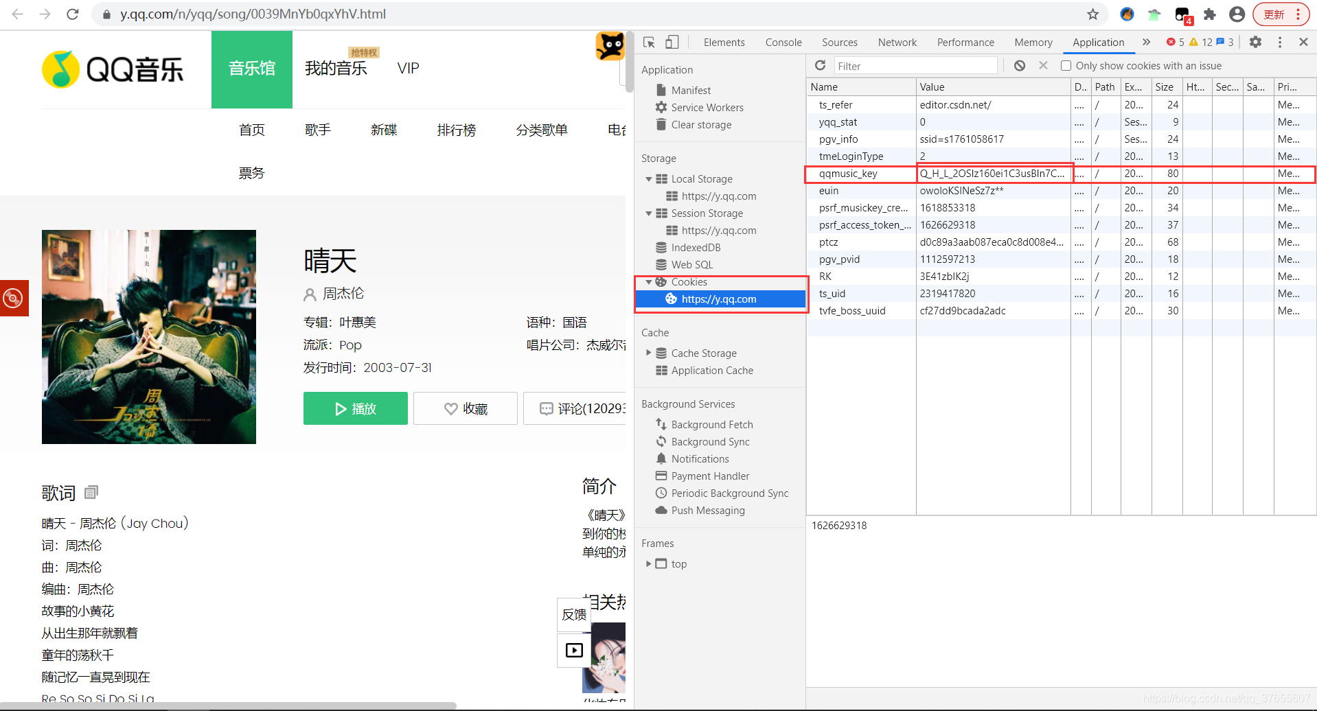Click the red player icon on left edge
This screenshot has width=1317, height=711.
14,298
